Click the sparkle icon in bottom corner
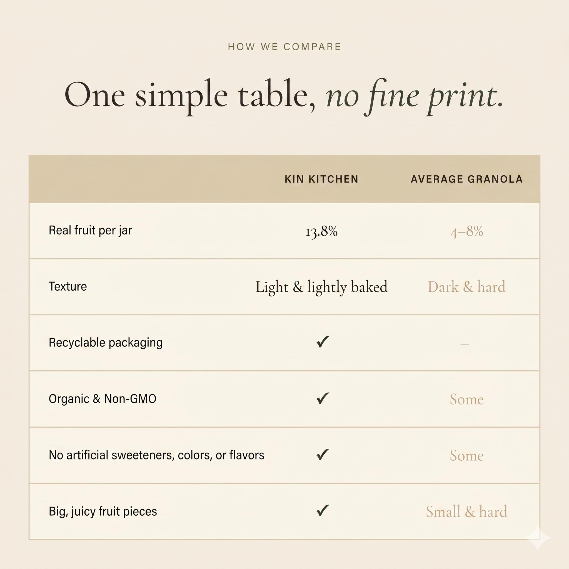 tap(538, 538)
